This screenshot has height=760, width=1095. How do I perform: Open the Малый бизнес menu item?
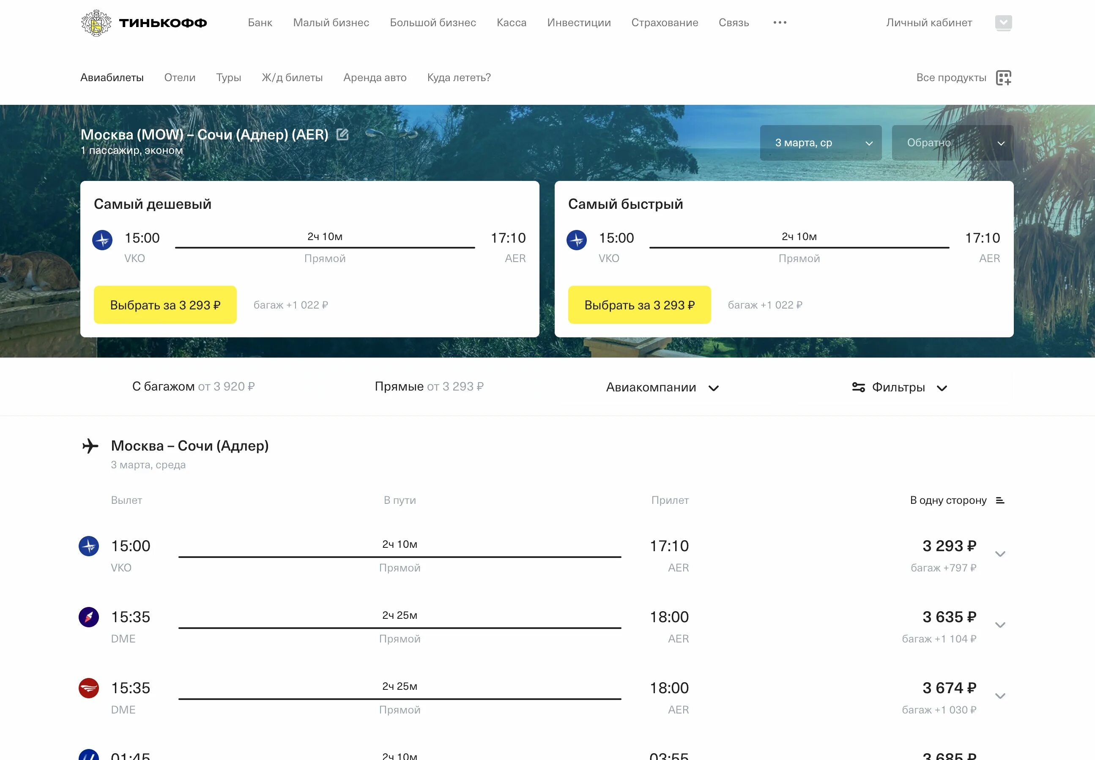[x=331, y=22]
